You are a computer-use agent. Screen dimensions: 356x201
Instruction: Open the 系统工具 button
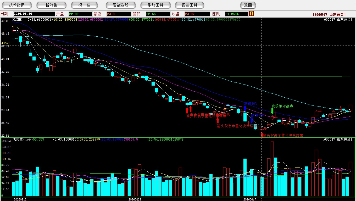pyautogui.click(x=155, y=5)
